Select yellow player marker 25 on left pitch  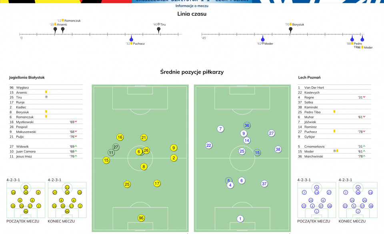(127, 184)
